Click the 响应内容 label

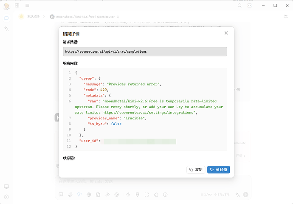click(70, 63)
